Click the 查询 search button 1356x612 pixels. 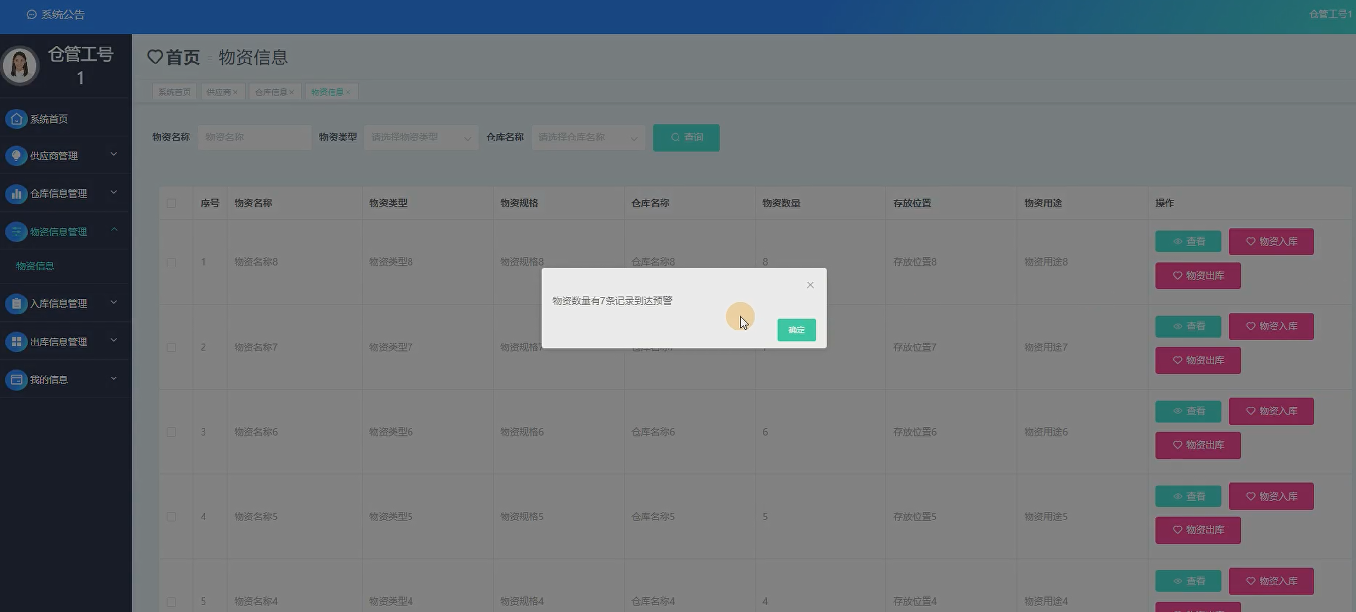[x=686, y=137]
